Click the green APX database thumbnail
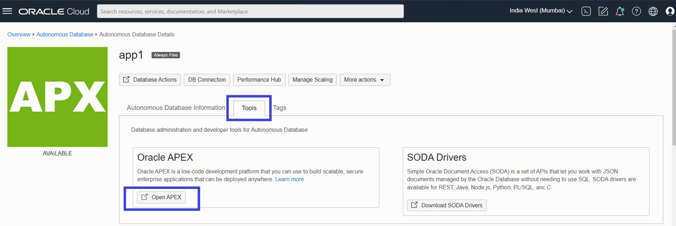 coord(57,97)
